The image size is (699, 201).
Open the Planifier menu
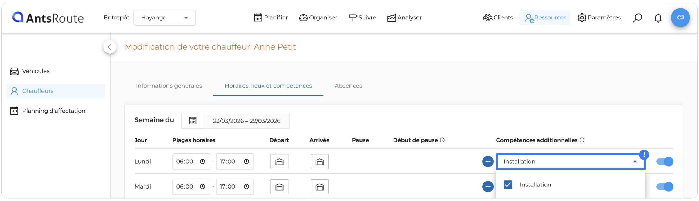[x=271, y=18]
